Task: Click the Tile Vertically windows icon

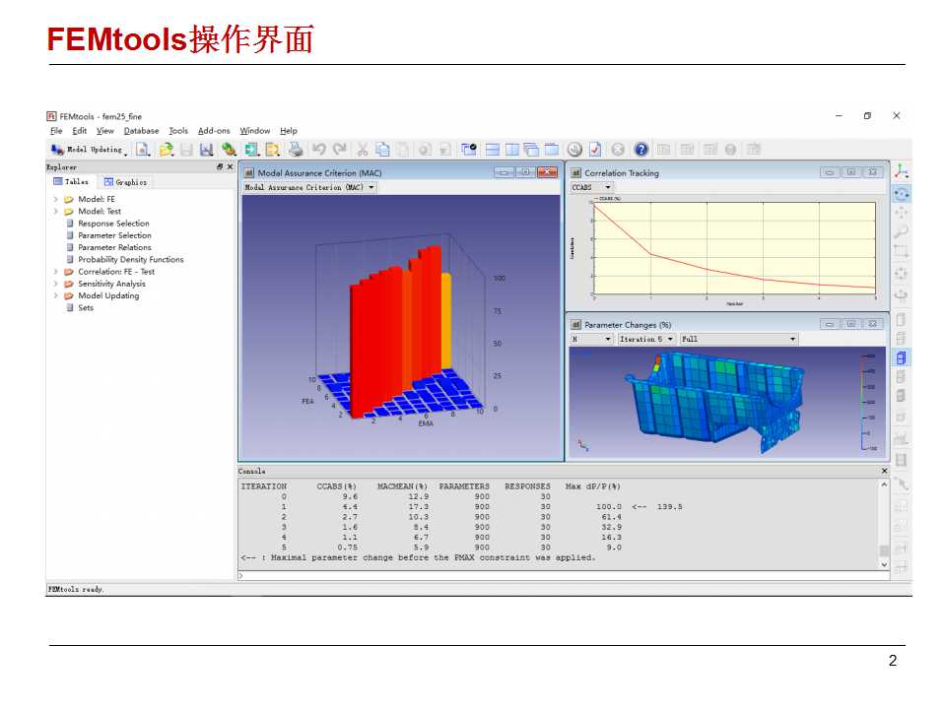Action: pyautogui.click(x=512, y=150)
